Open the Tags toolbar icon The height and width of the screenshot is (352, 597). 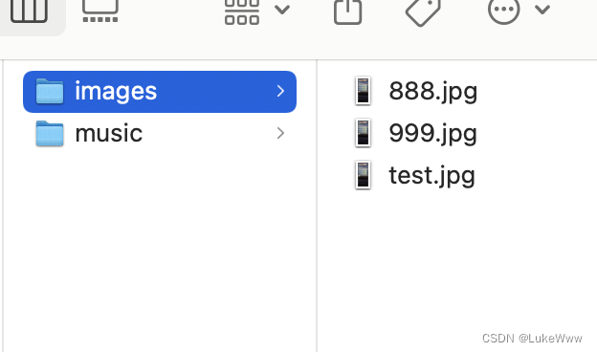coord(423,12)
